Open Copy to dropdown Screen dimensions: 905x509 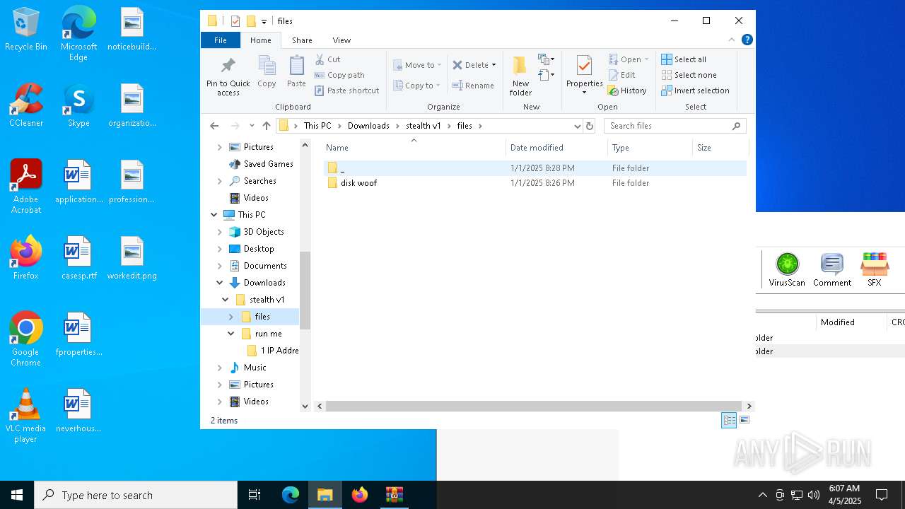pos(417,86)
